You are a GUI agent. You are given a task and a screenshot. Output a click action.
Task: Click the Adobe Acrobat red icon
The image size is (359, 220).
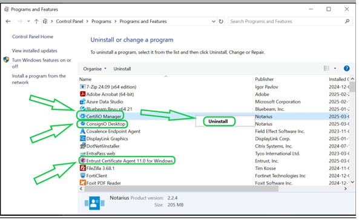82,94
